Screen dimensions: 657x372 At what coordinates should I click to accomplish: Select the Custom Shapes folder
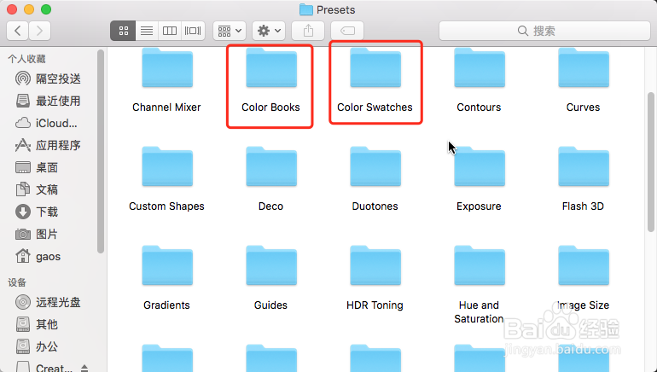166,179
